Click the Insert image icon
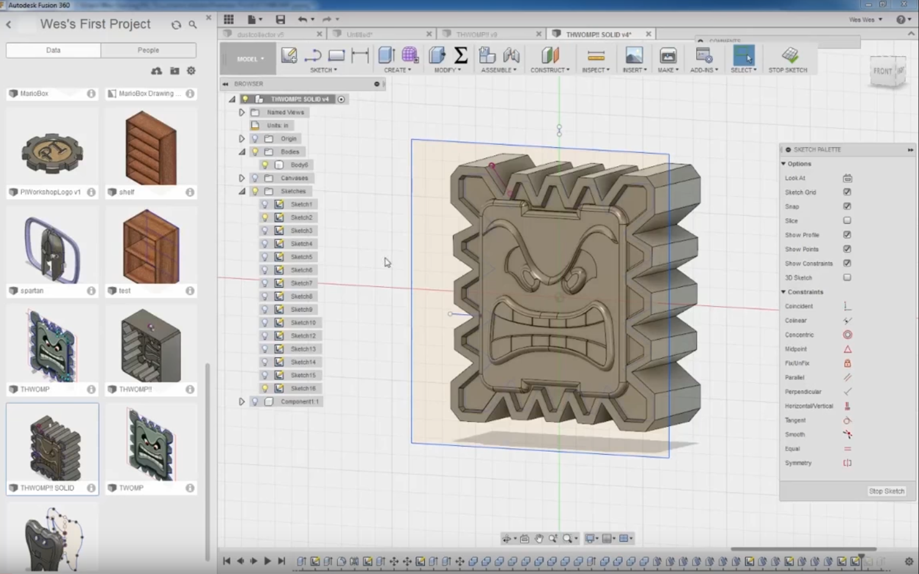The width and height of the screenshot is (919, 574). click(633, 56)
